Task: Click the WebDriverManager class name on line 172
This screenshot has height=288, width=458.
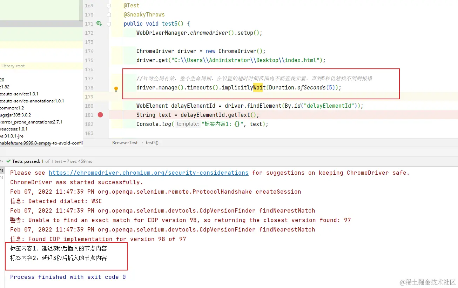Action: pyautogui.click(x=162, y=33)
